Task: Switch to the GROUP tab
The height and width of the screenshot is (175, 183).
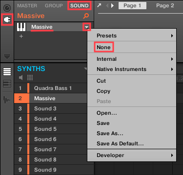Action: coord(54,6)
